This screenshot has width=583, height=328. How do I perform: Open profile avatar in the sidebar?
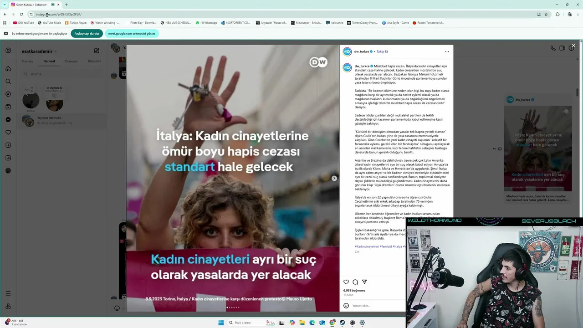point(8,171)
